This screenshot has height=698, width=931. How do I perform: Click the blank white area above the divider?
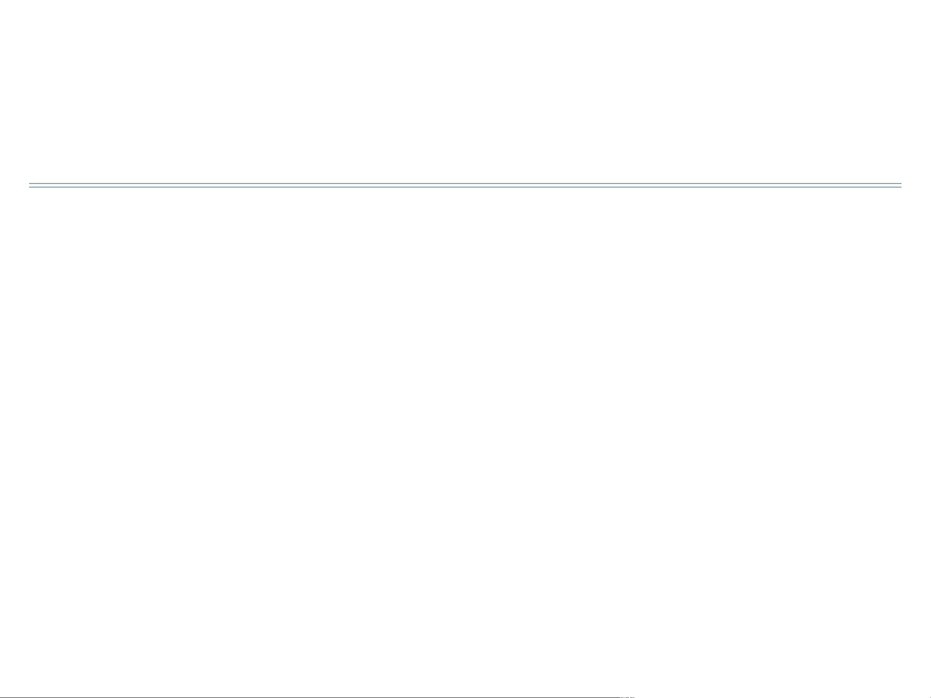[x=465, y=91]
